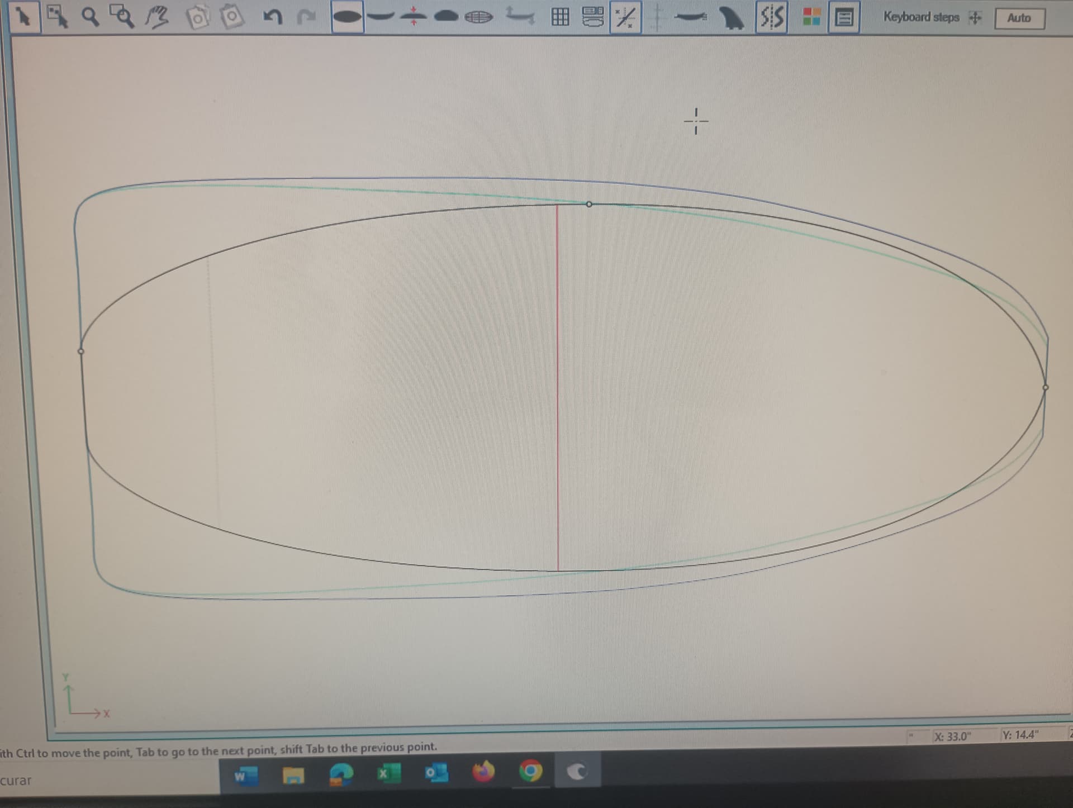The image size is (1073, 808).
Task: Switch to outline plan view
Action: (348, 17)
